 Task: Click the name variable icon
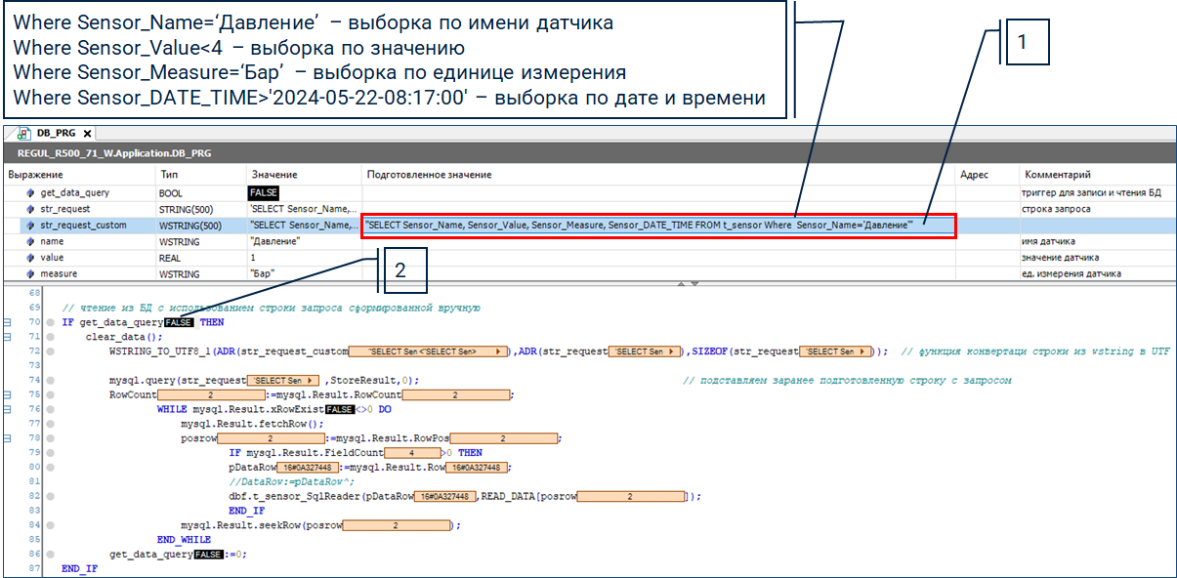[x=31, y=241]
